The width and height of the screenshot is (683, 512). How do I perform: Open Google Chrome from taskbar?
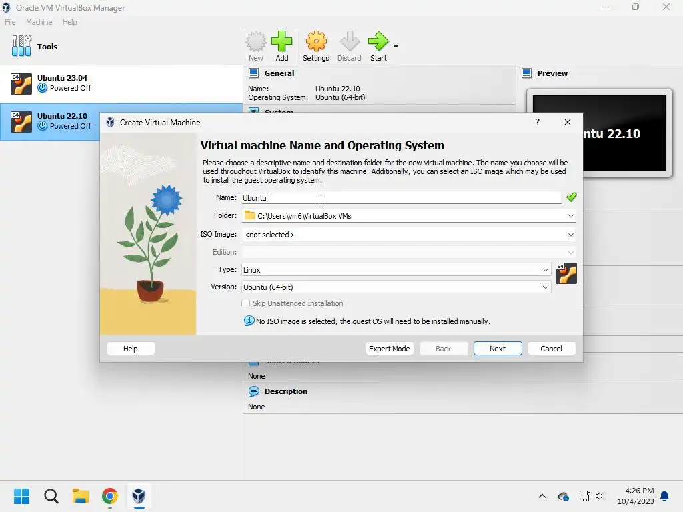(x=110, y=496)
